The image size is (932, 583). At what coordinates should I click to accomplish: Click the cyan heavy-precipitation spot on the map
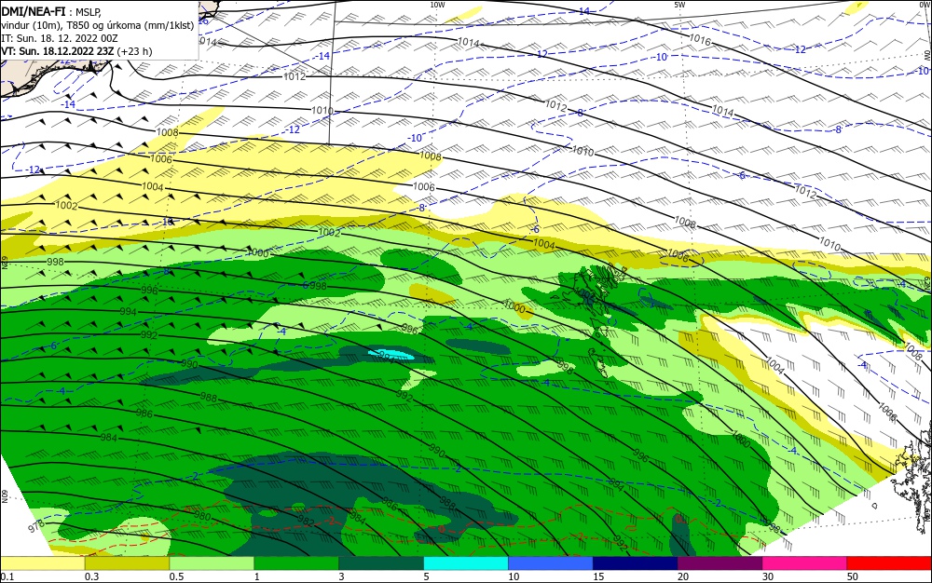391,355
